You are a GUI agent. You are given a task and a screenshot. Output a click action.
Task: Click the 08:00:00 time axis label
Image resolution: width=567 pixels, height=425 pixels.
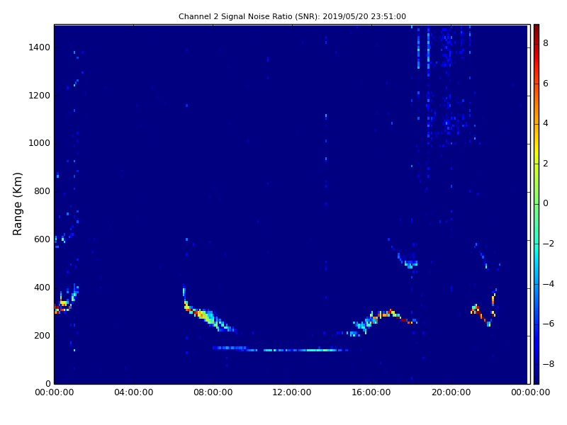point(213,392)
